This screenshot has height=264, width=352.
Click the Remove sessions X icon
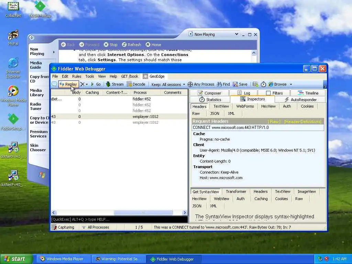tap(82, 85)
